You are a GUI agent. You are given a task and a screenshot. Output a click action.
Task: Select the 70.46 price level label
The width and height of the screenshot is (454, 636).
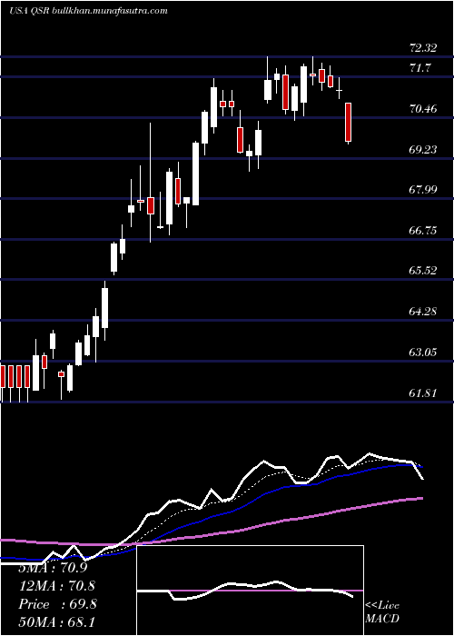pyautogui.click(x=423, y=109)
